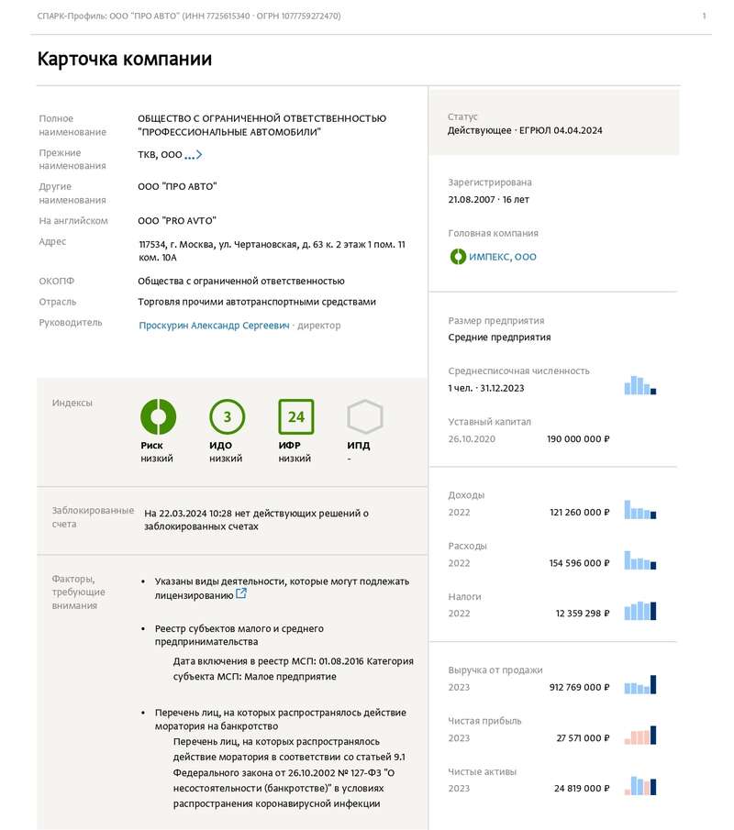The image size is (734, 830).
Task: Click the company address in Moscow
Action: click(x=266, y=251)
